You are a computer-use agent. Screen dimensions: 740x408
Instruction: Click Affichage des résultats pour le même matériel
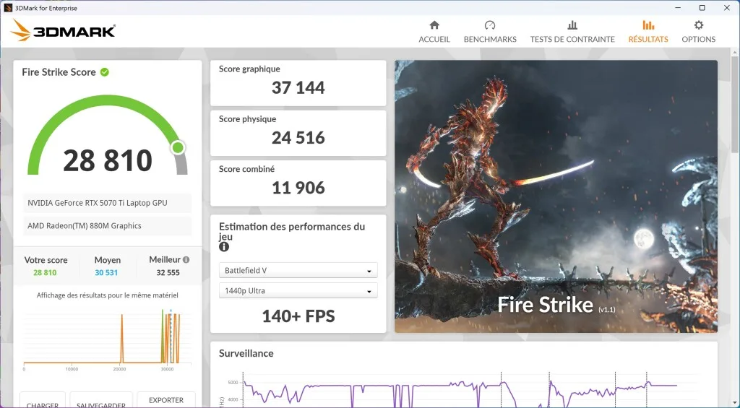coord(108,295)
